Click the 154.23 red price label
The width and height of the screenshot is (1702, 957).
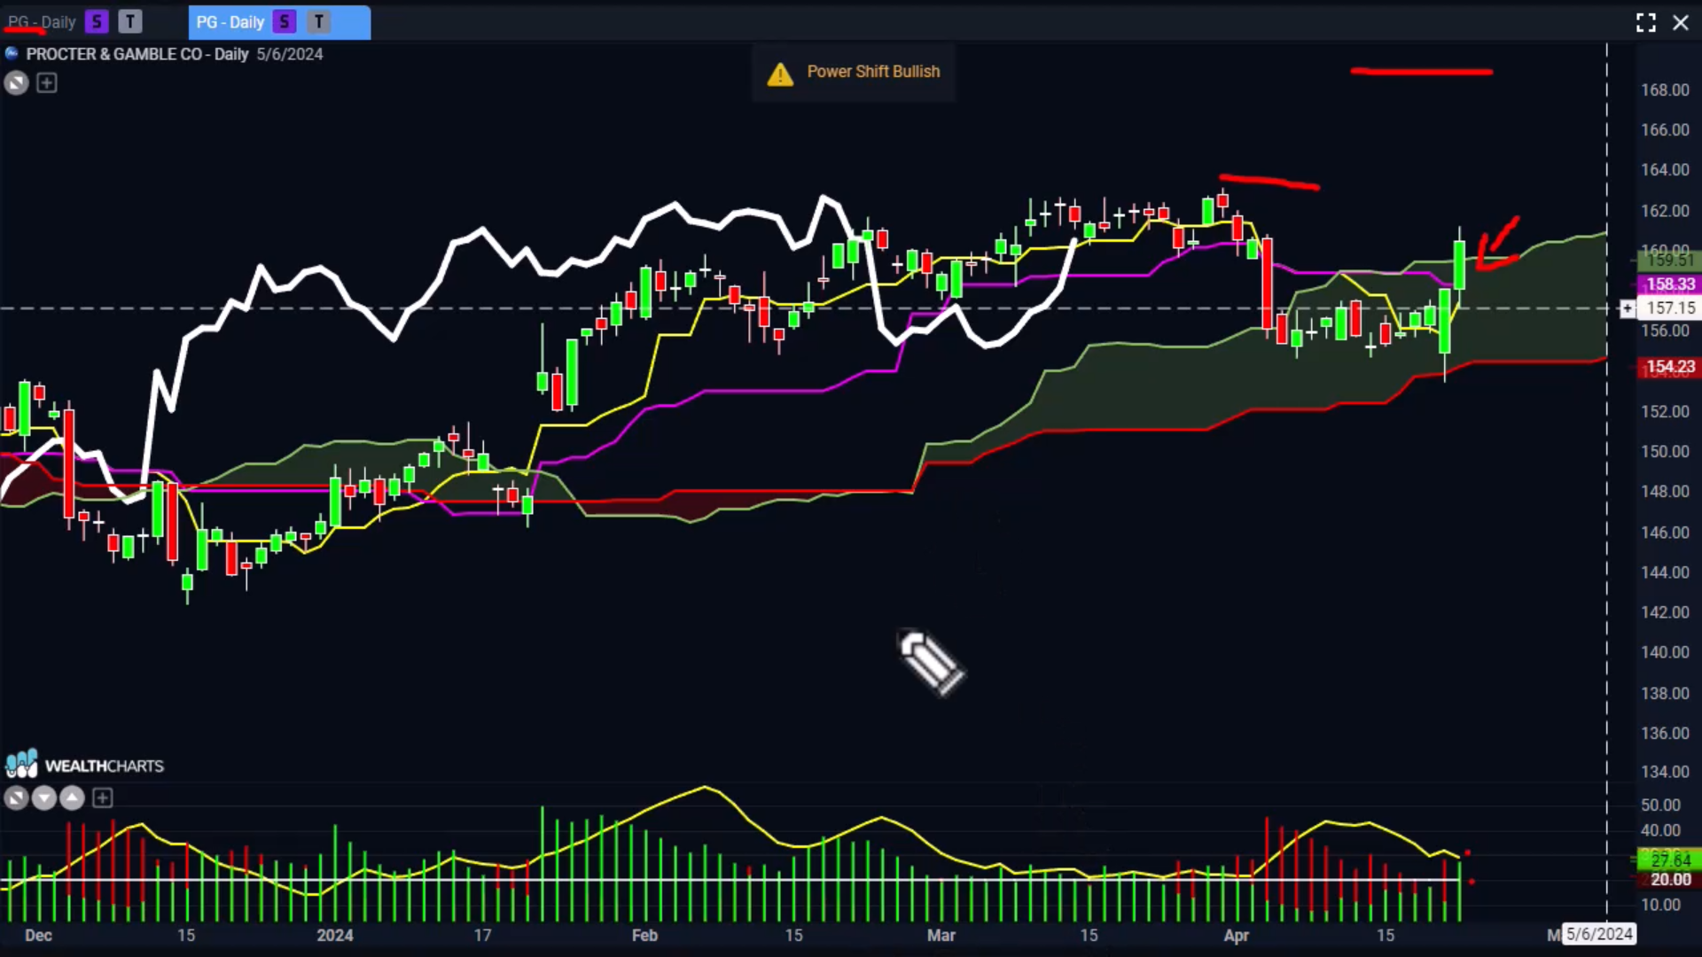pos(1669,367)
